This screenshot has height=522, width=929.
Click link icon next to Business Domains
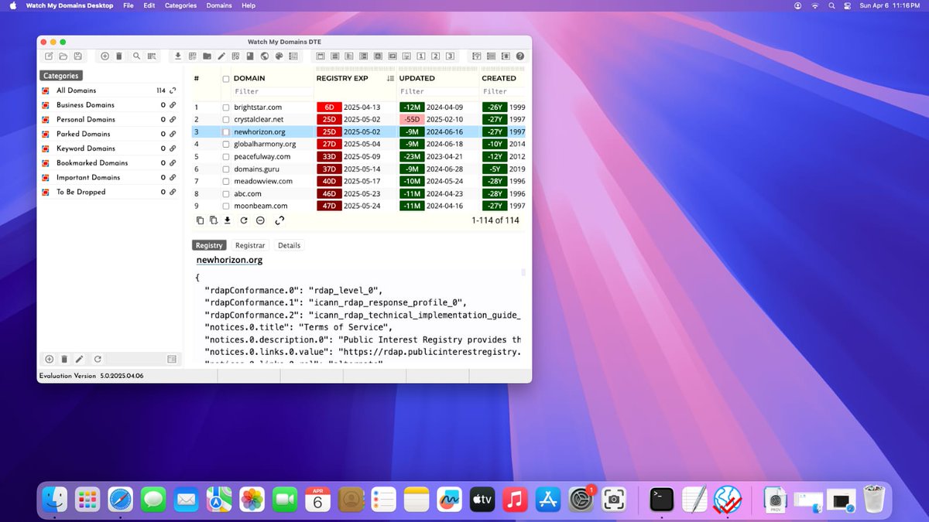click(x=173, y=105)
